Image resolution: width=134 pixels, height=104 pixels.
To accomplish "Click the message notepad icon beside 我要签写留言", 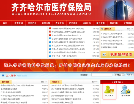I will [105, 54].
